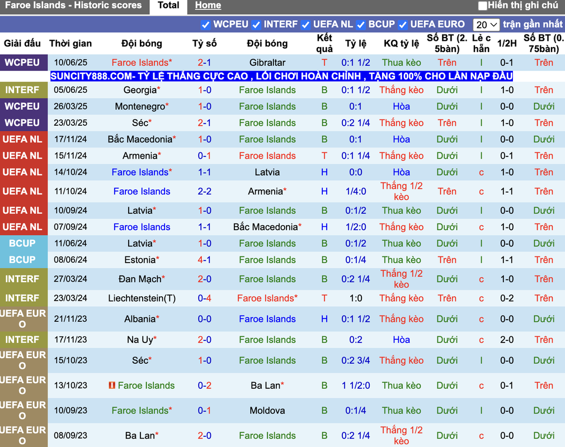565x447 pixels.
Task: Click the 2-2 score against Armenia
Action: [204, 192]
